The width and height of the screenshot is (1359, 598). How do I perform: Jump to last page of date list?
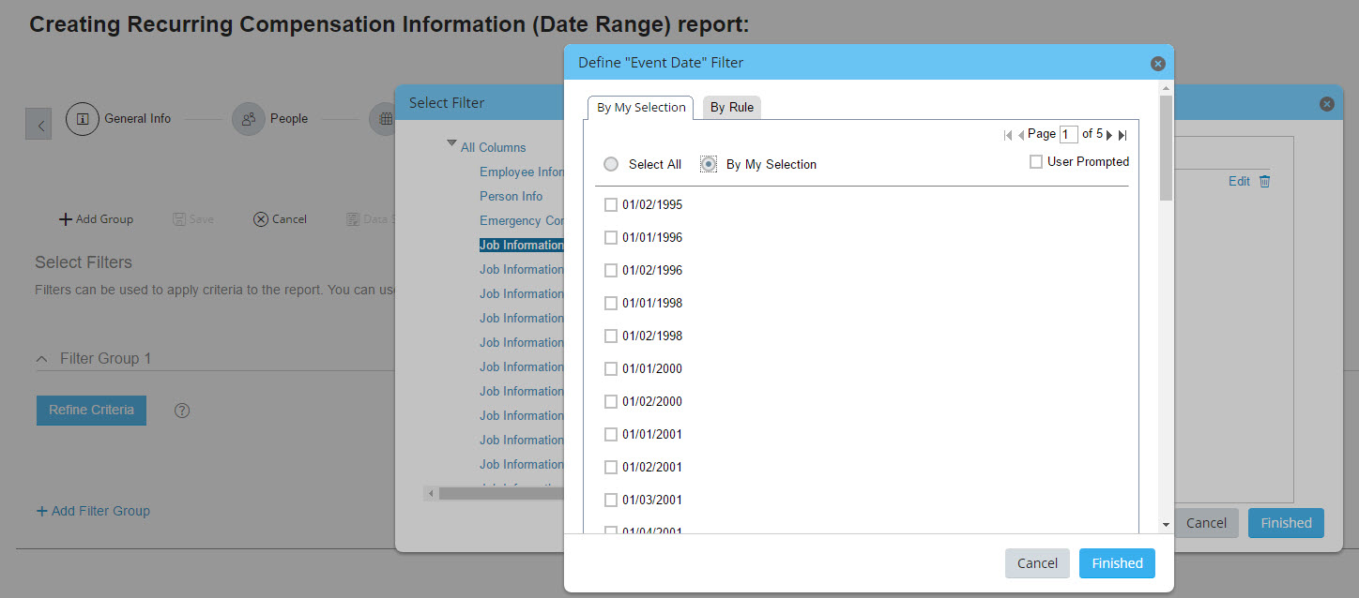[x=1122, y=135]
